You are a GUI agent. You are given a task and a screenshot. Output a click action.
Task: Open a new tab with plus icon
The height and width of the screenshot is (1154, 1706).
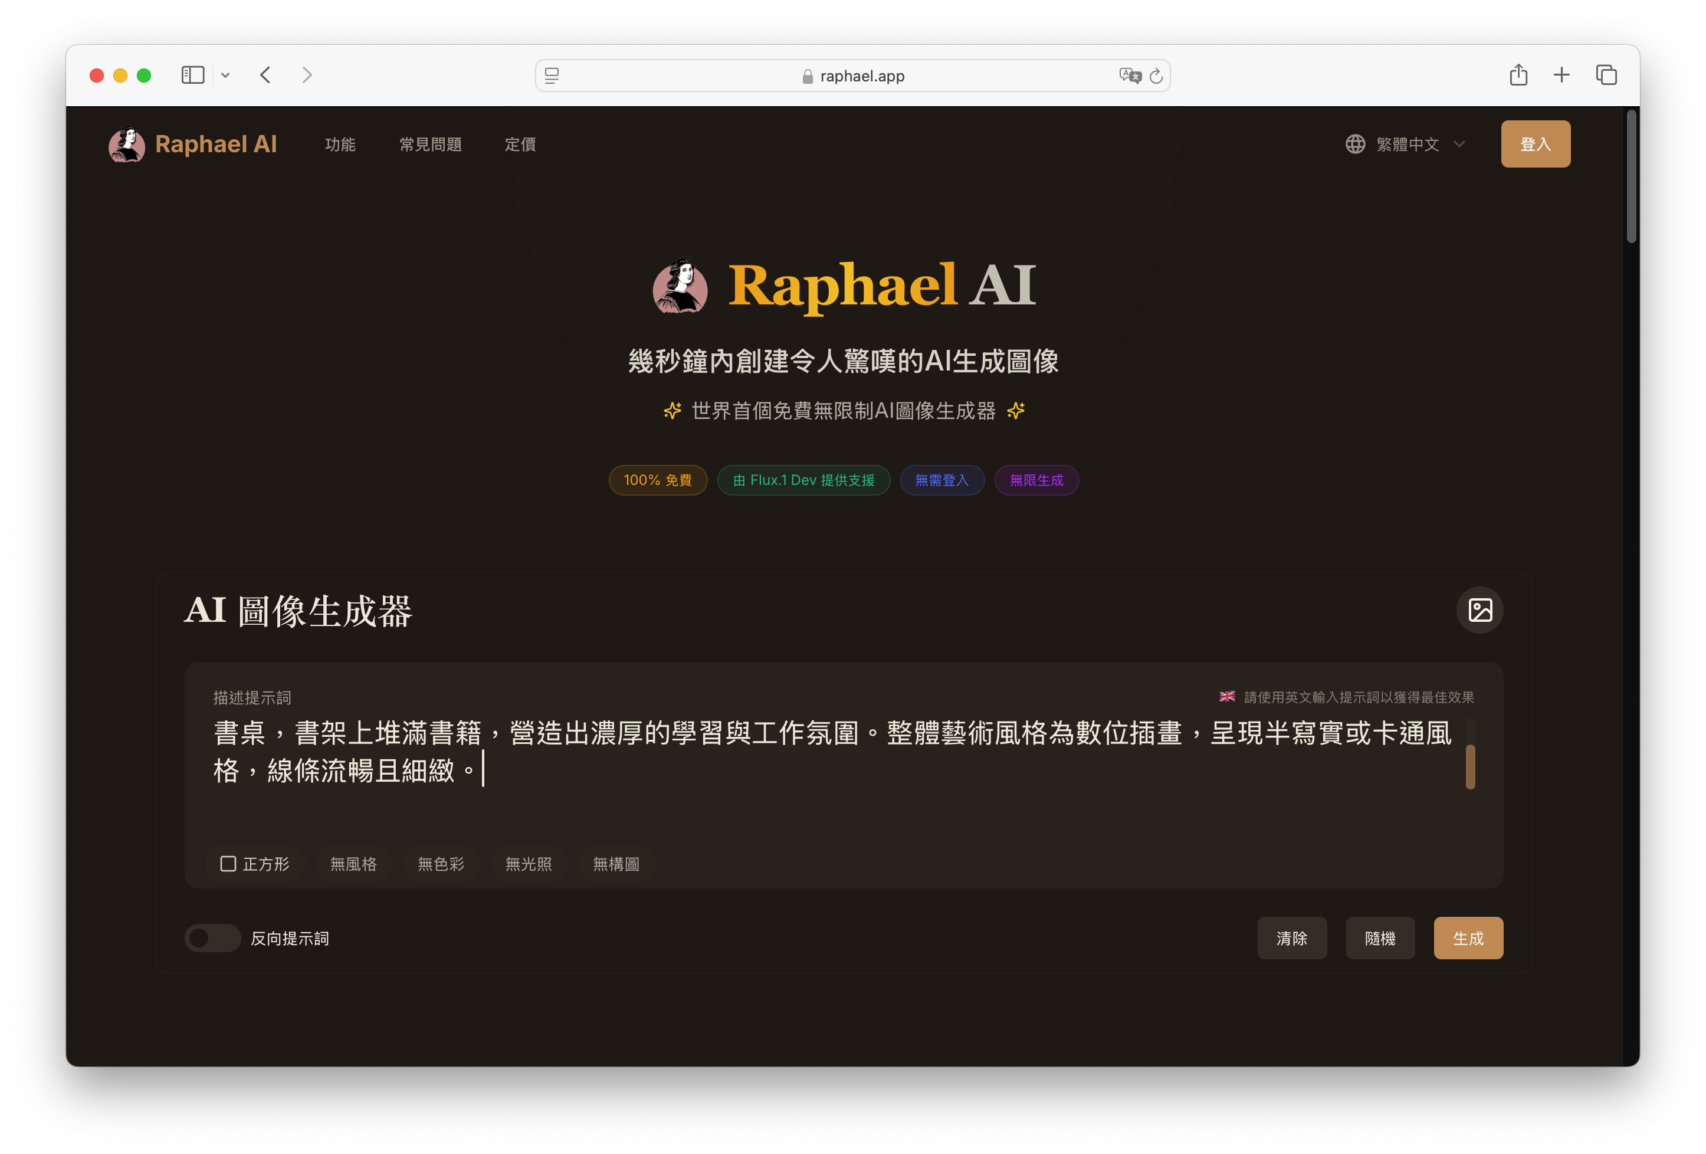point(1561,75)
